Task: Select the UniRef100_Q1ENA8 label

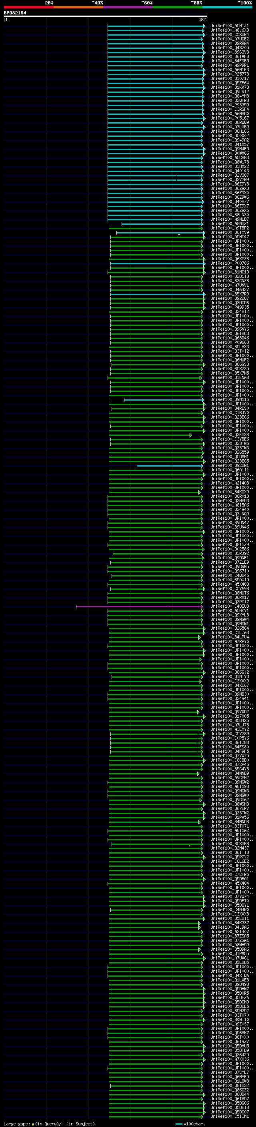Action: click(x=229, y=377)
